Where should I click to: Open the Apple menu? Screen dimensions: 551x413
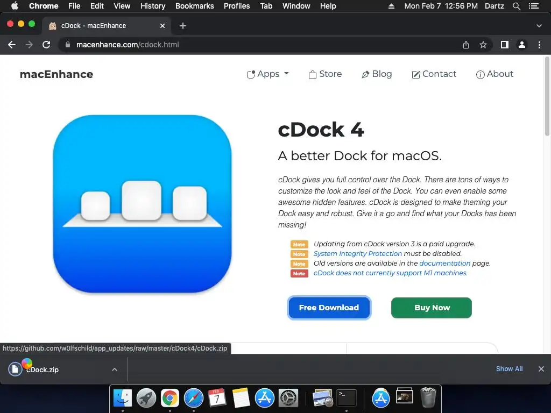pyautogui.click(x=15, y=6)
